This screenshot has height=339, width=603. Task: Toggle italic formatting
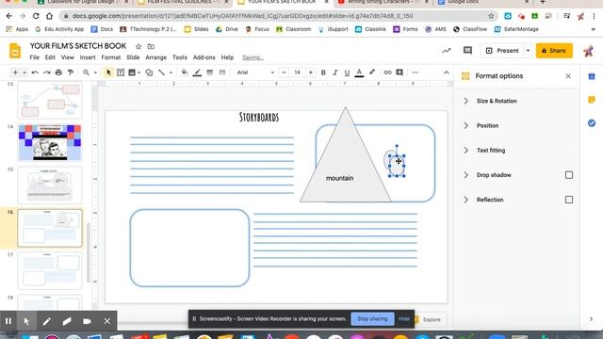335,73
